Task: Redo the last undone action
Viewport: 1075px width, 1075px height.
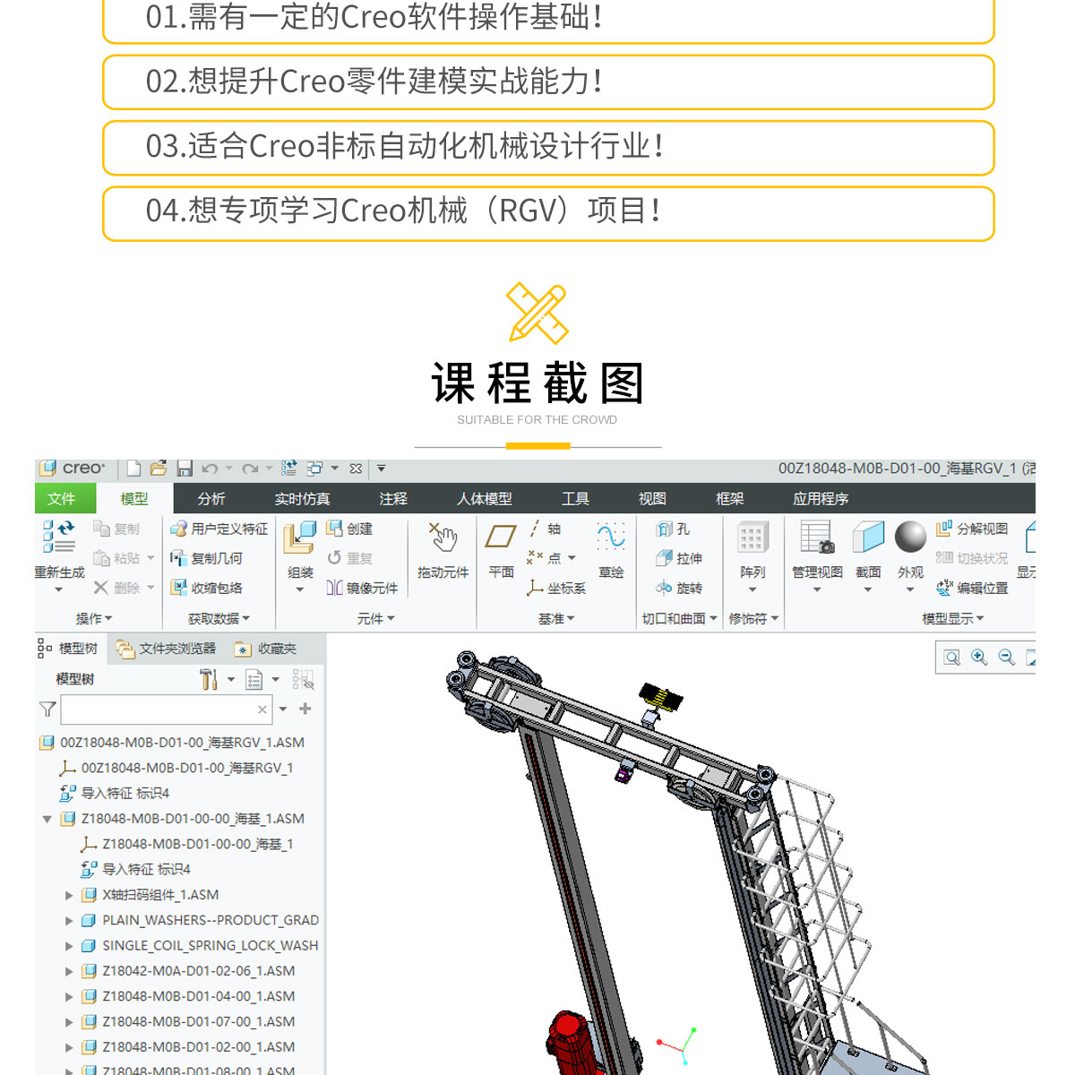Action: 250,469
